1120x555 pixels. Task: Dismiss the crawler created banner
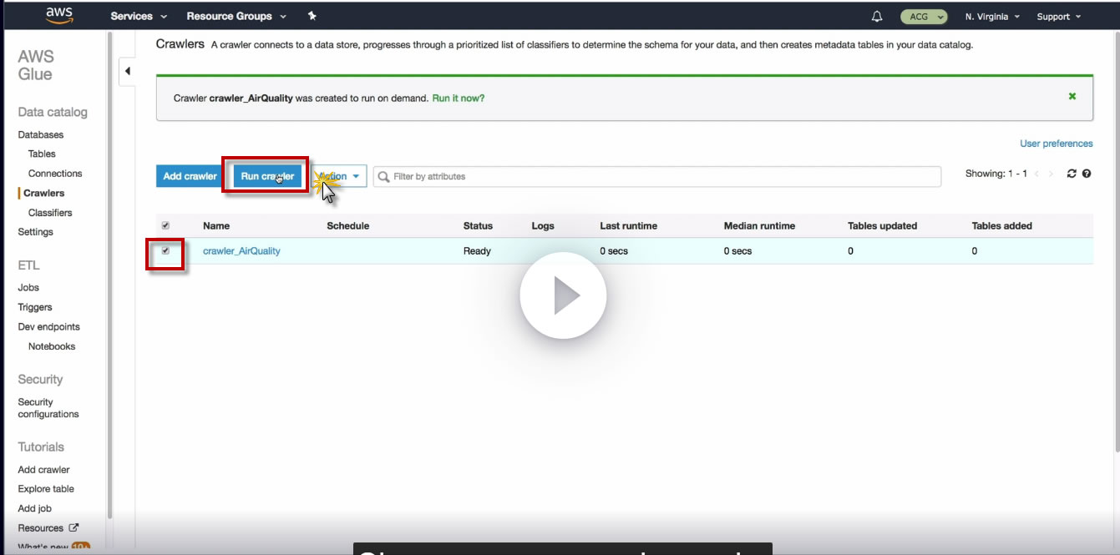click(x=1072, y=97)
